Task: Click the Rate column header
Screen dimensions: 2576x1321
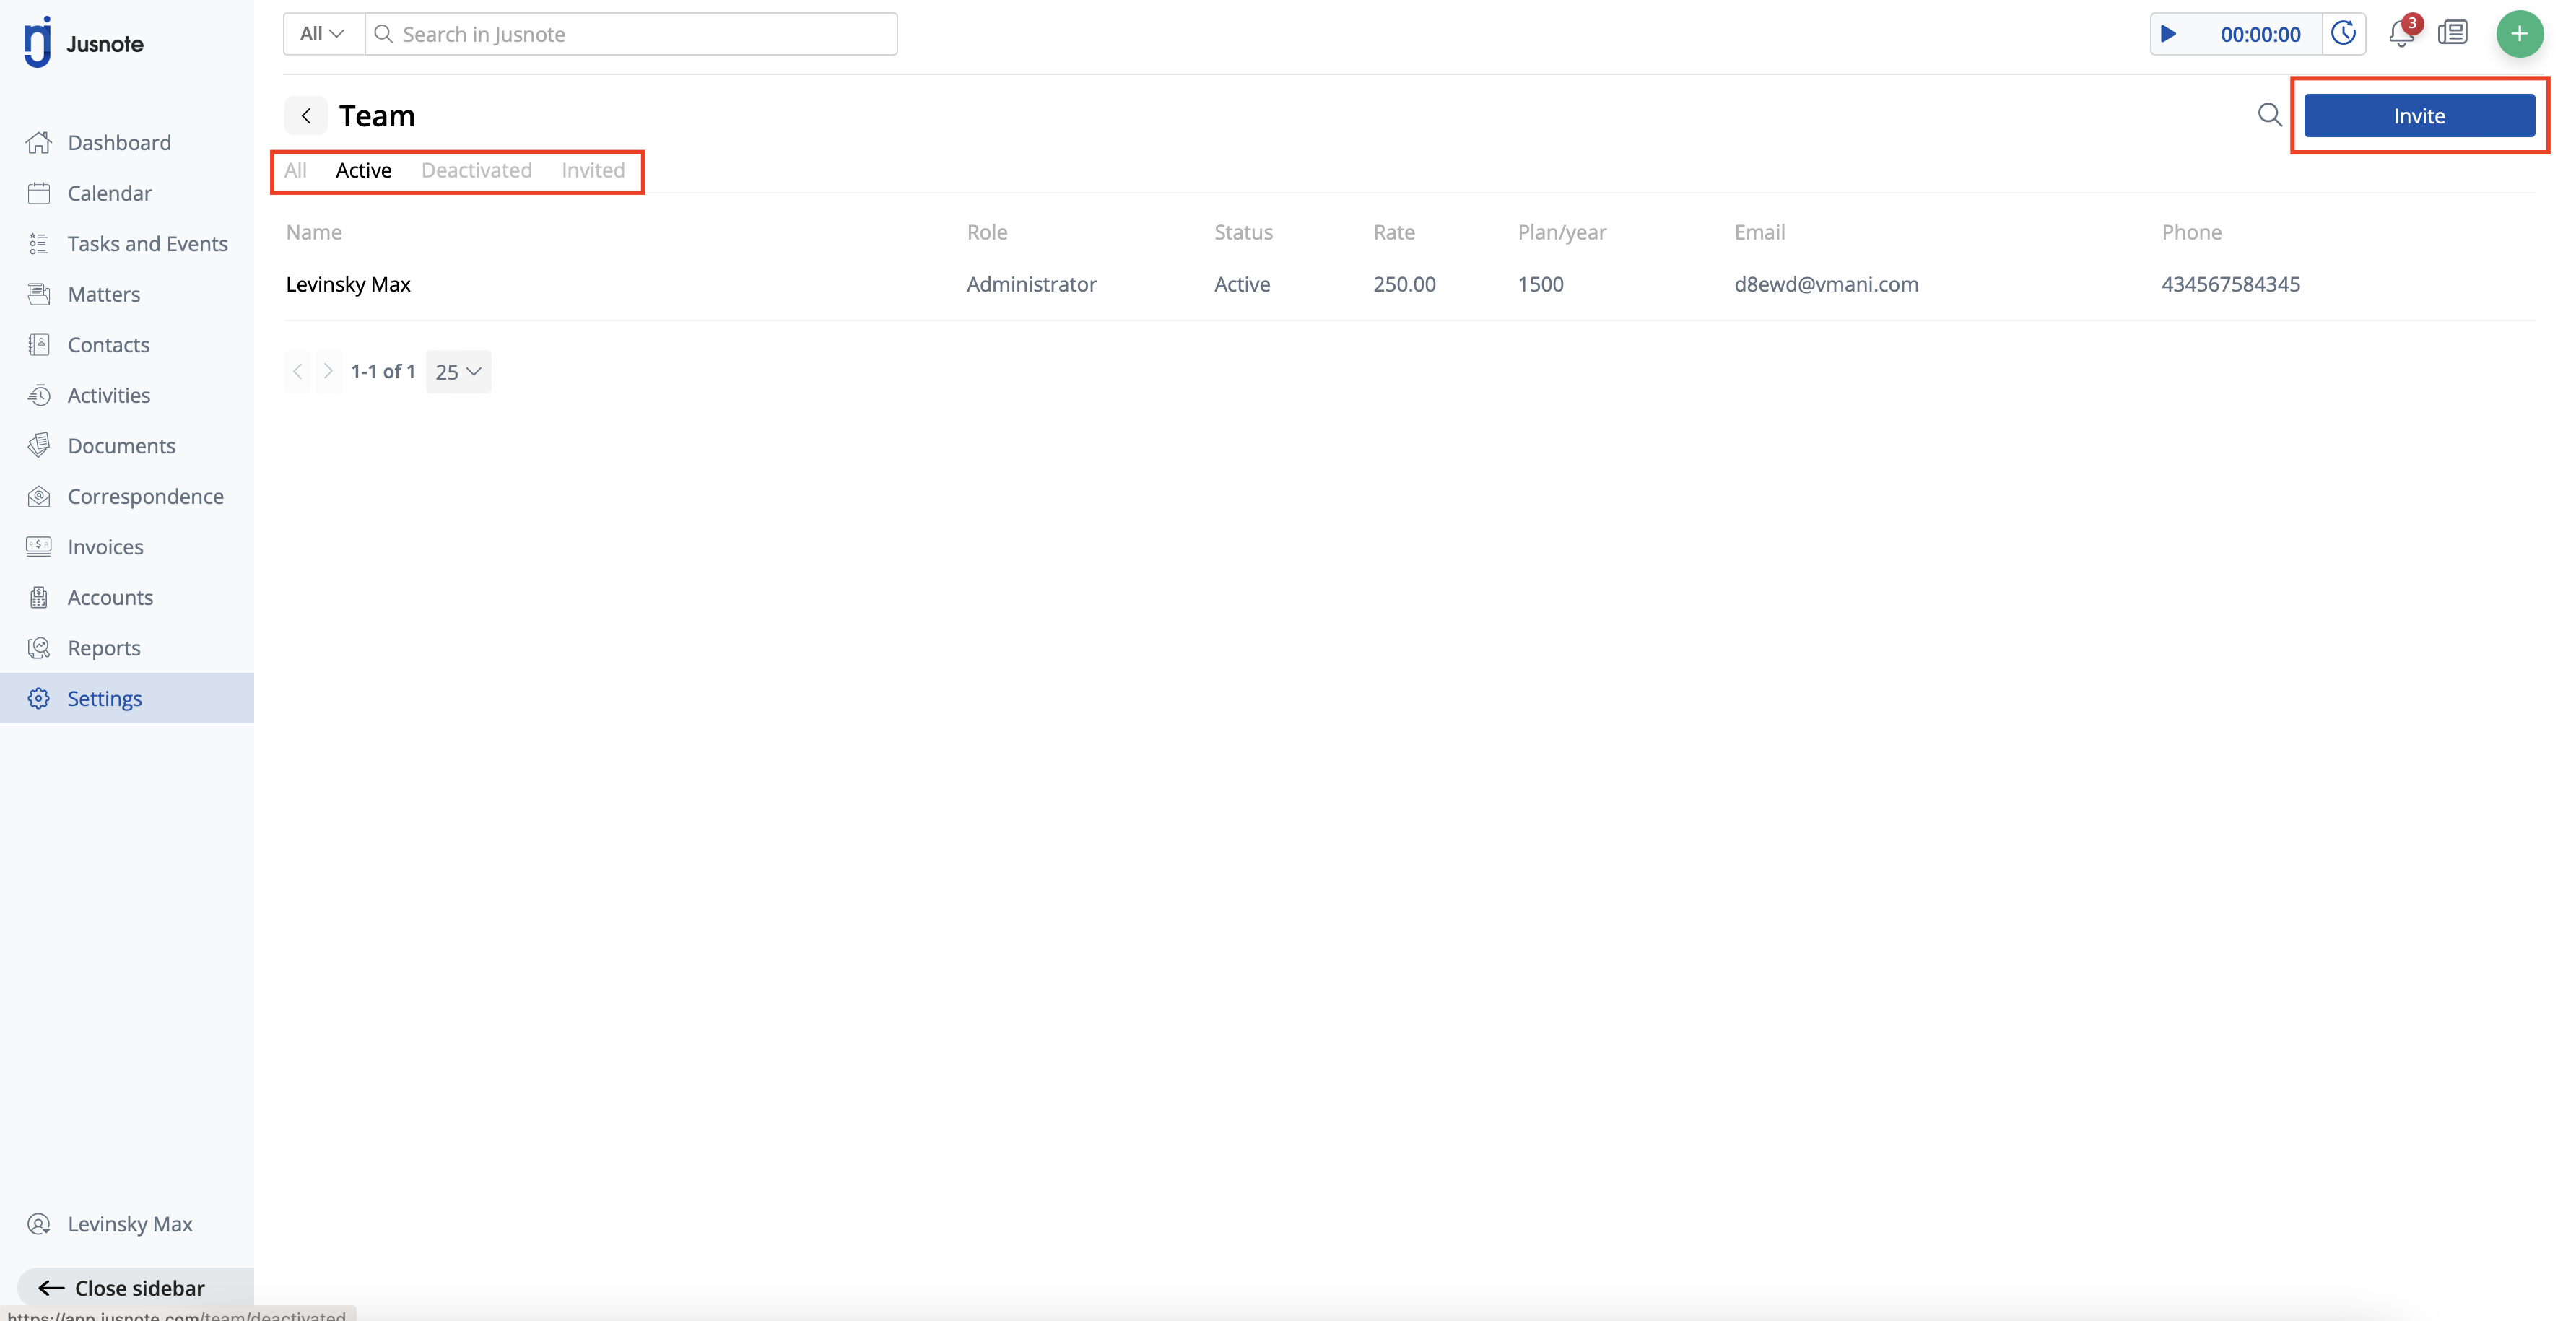Action: coord(1393,232)
